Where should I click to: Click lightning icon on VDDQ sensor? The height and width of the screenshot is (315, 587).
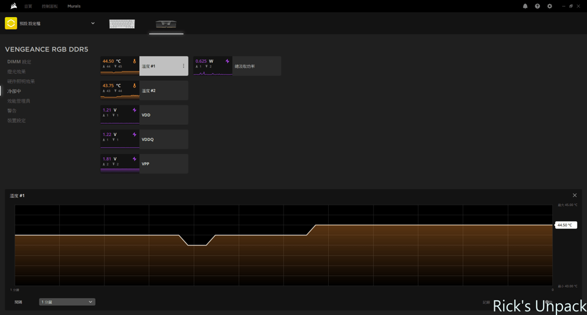point(134,134)
